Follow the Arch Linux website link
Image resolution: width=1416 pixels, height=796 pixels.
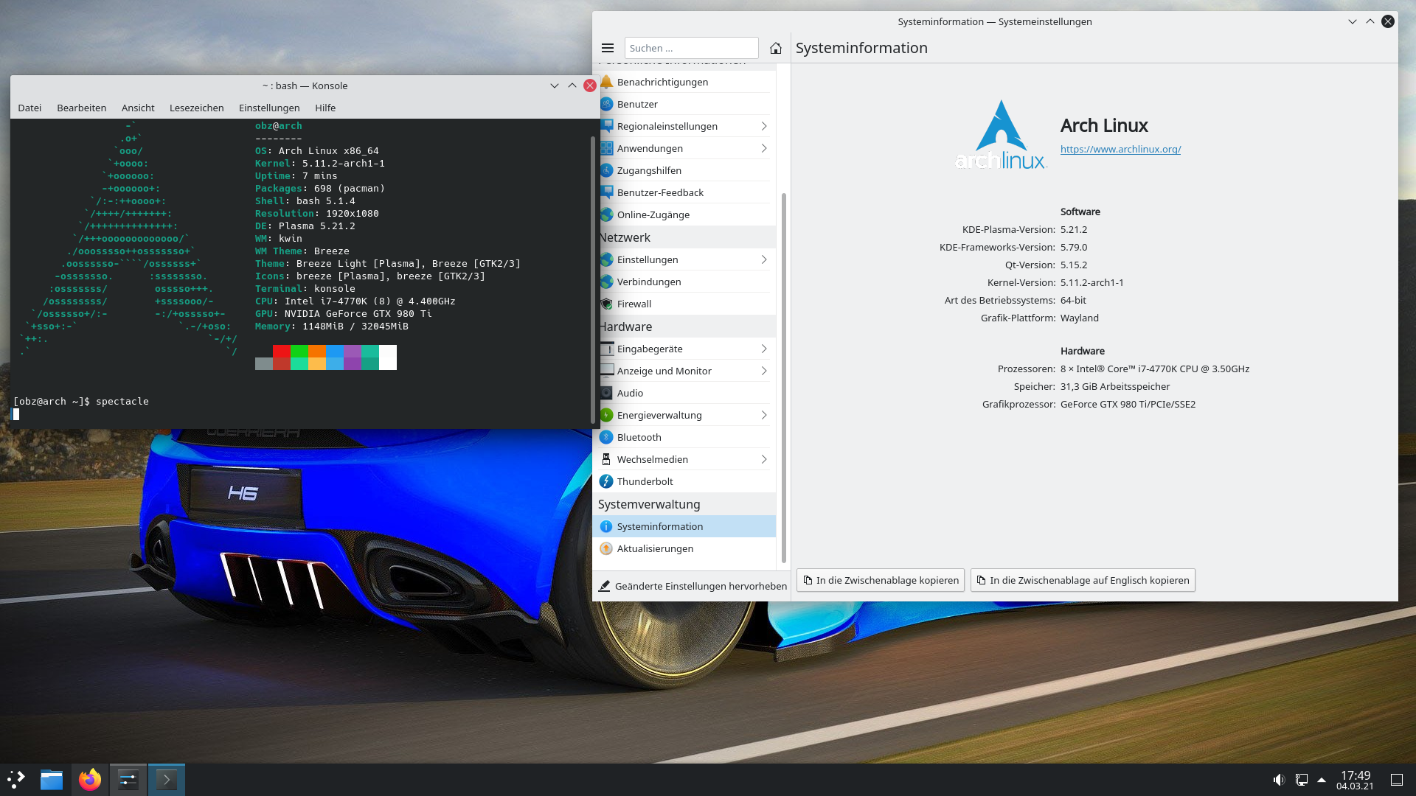(x=1120, y=149)
